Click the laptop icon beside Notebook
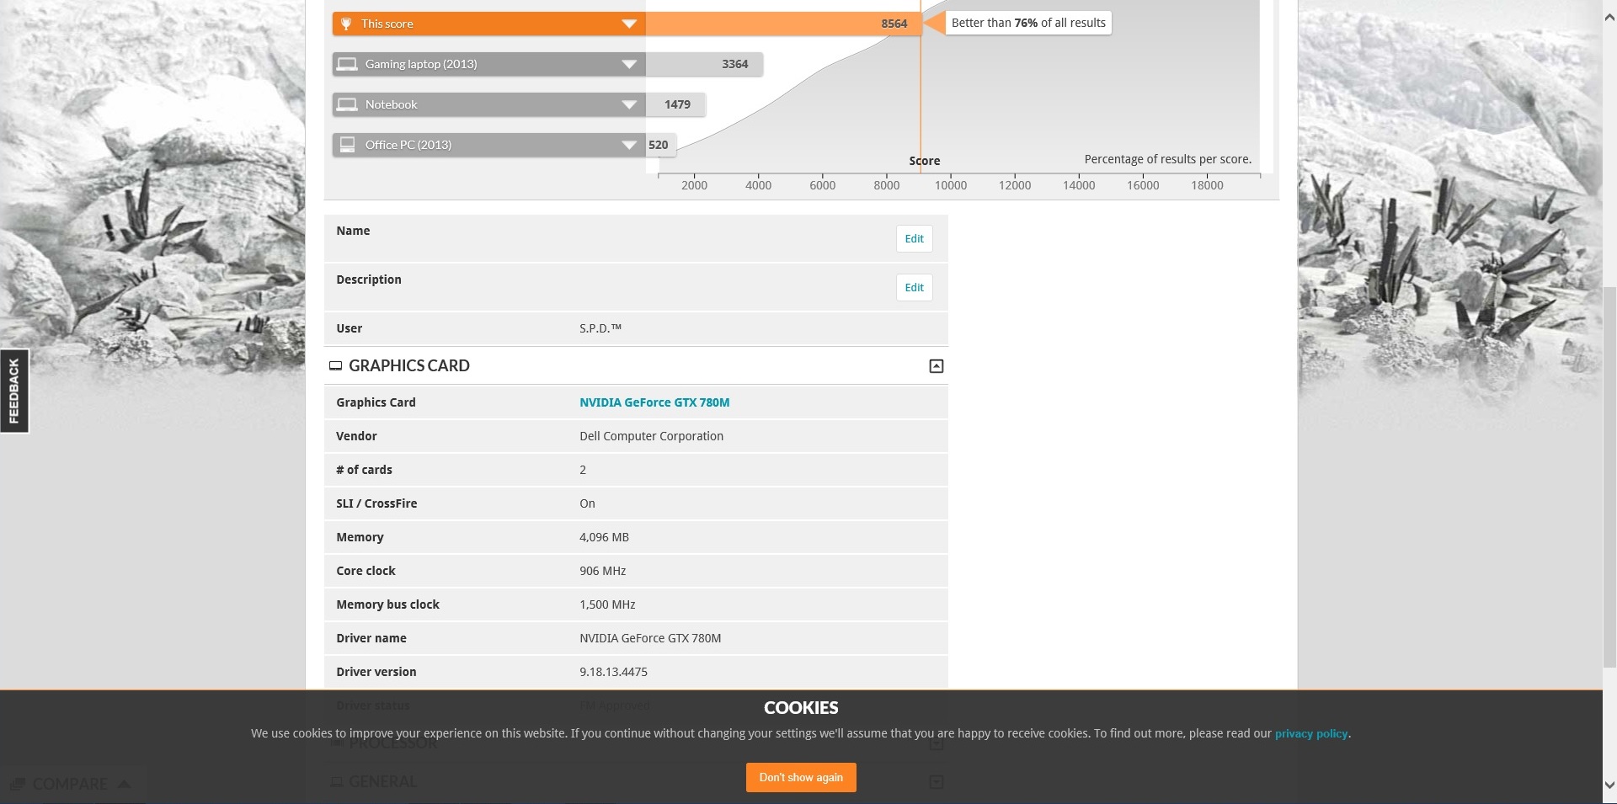Screen dimensions: 1617x804 point(347,104)
